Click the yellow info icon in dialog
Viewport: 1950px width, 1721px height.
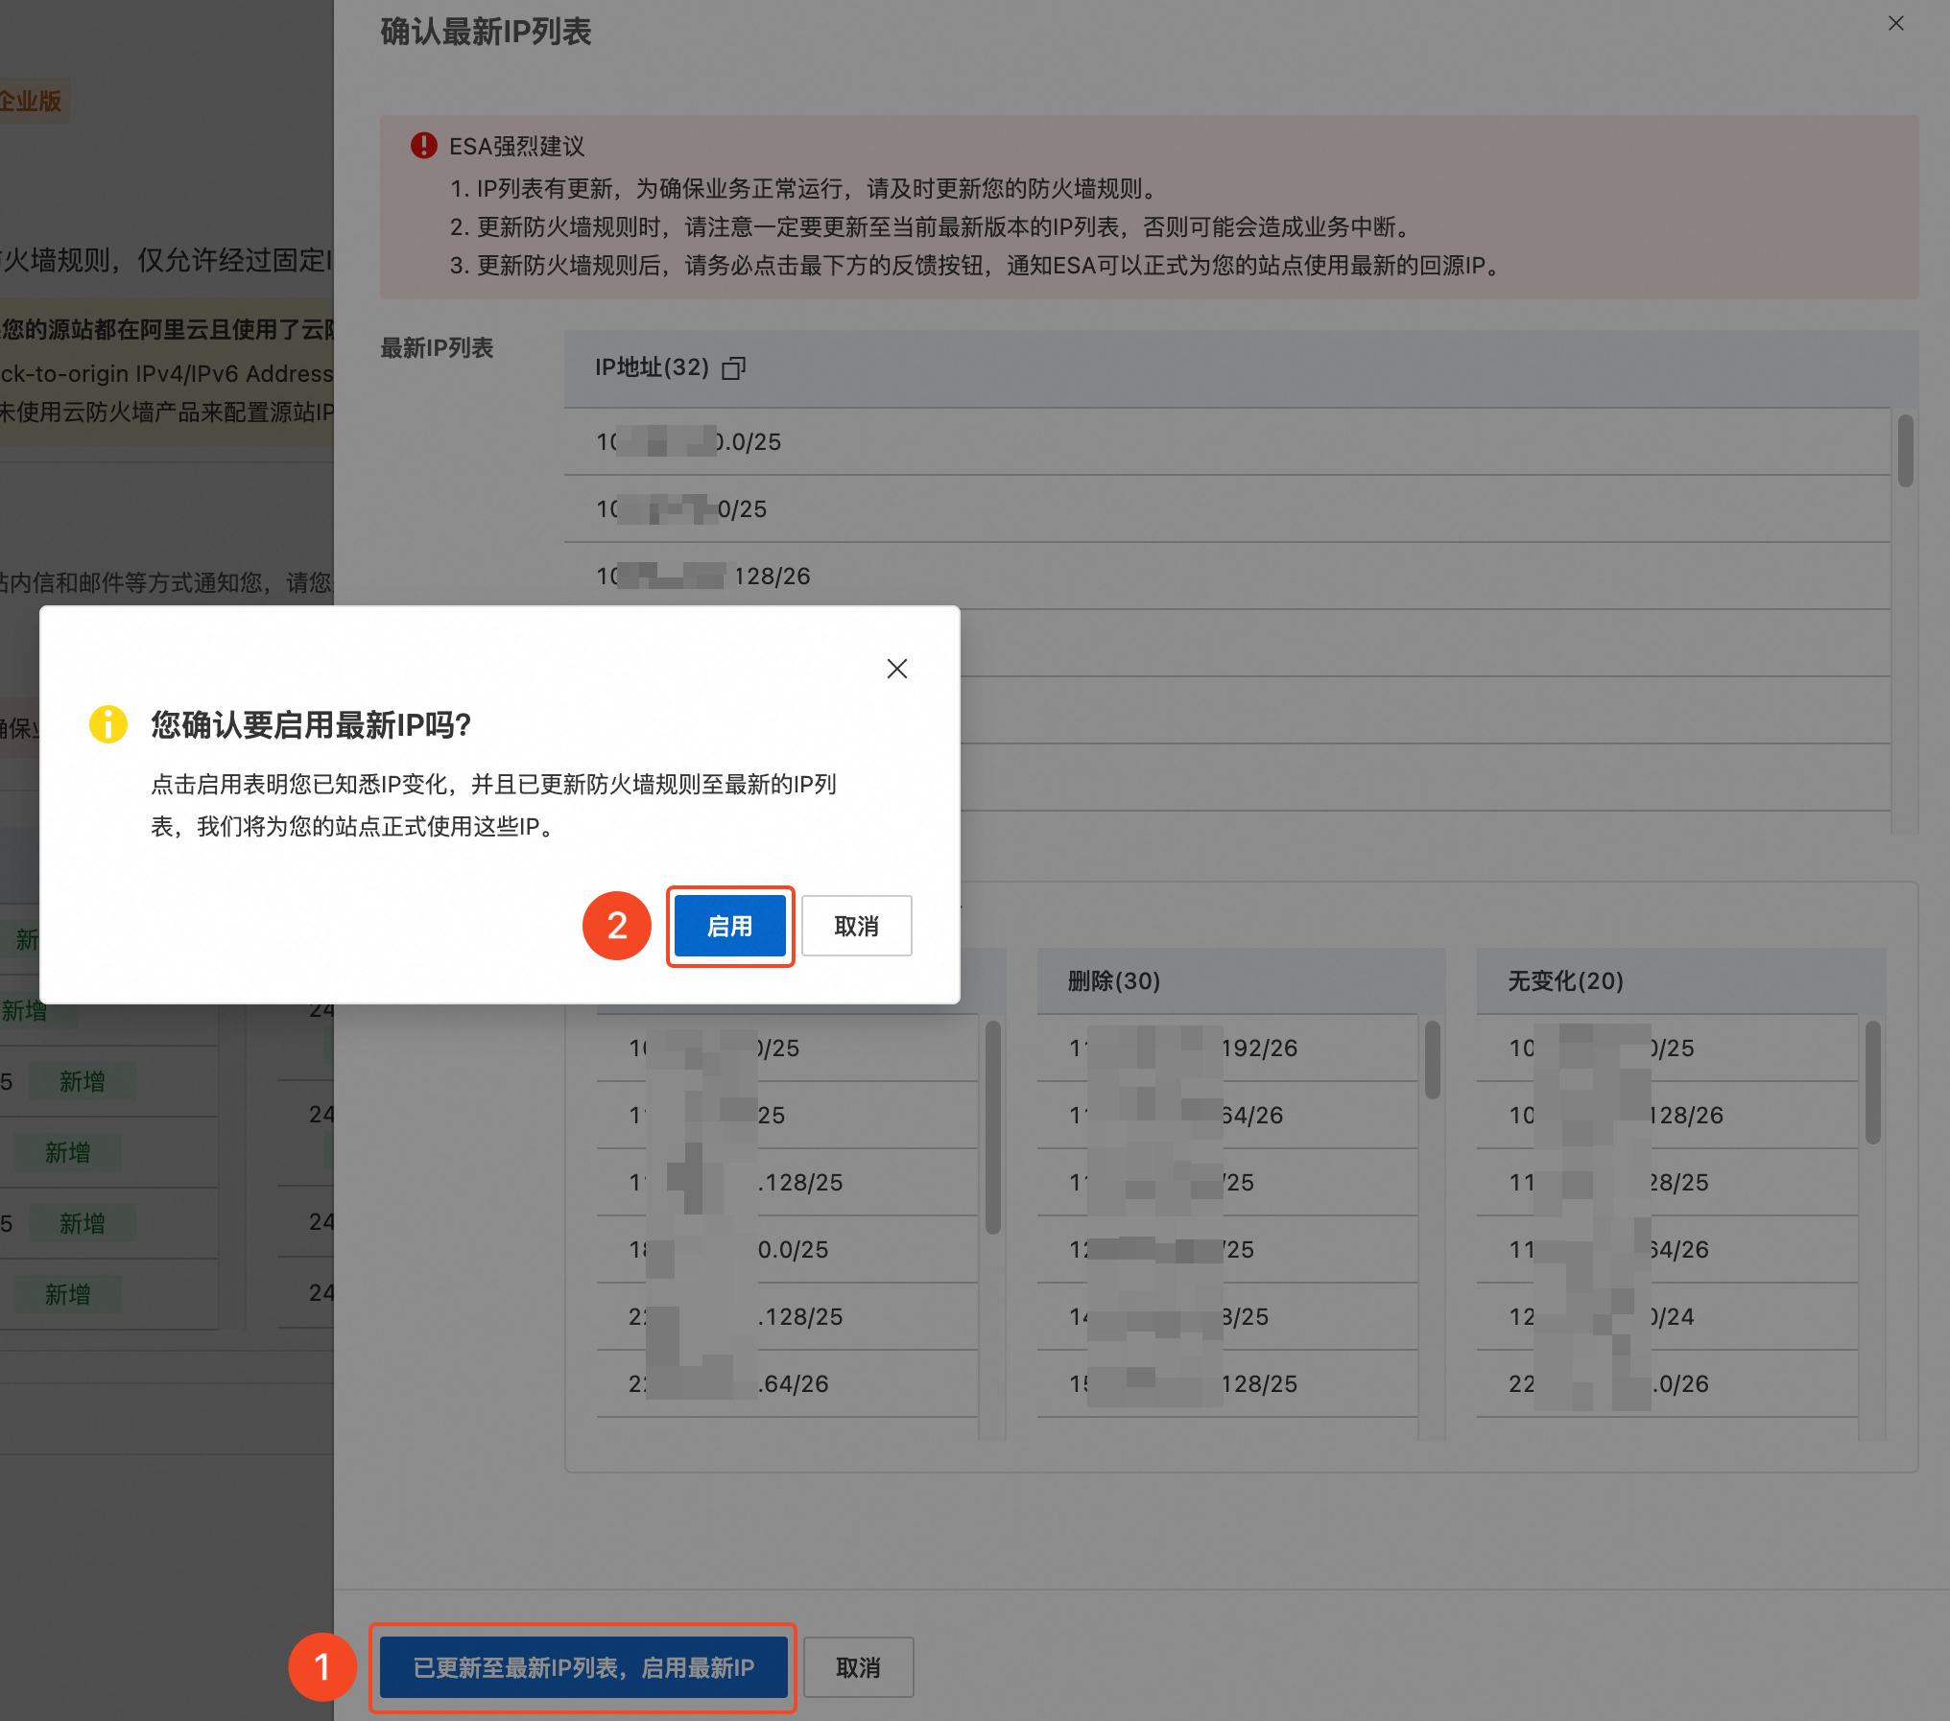pos(108,724)
